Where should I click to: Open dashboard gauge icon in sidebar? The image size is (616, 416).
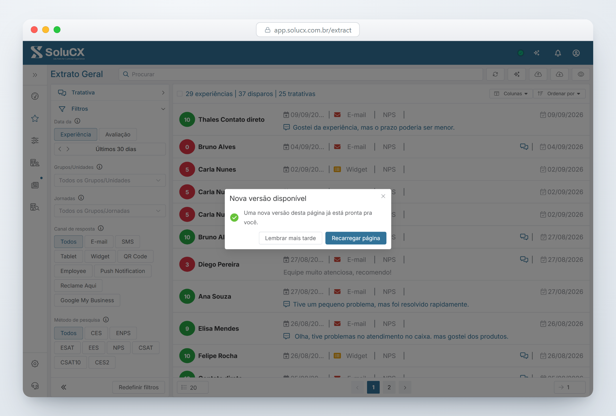pyautogui.click(x=35, y=96)
